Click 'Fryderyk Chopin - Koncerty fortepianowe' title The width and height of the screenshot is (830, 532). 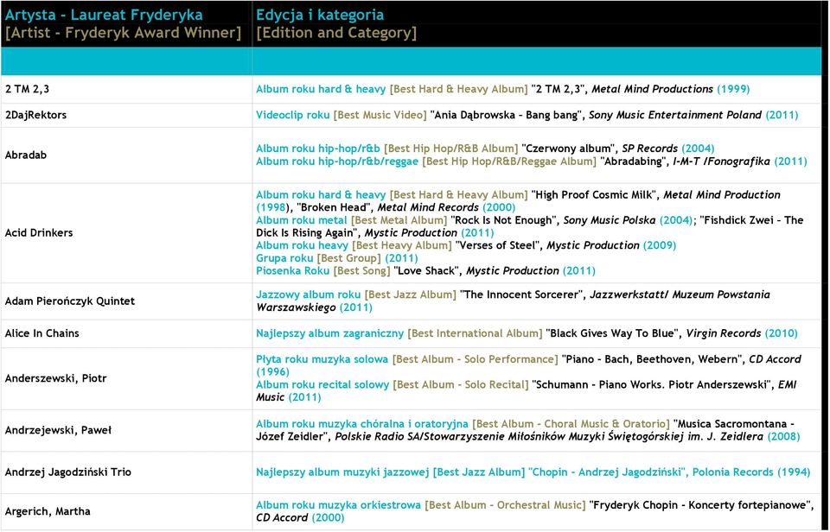coord(701,505)
